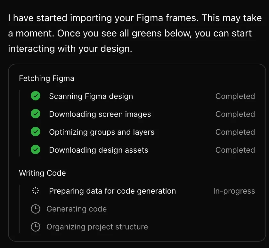Click the green checkmark for Optimizing groups and layers
Viewport: 269px width, 248px height.
point(36,132)
